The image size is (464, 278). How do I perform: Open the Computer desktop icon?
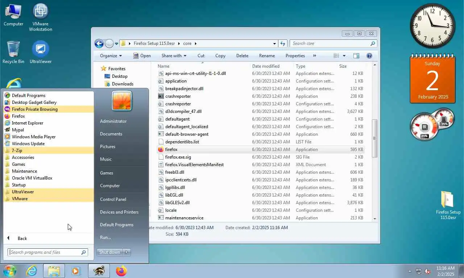pos(13,15)
